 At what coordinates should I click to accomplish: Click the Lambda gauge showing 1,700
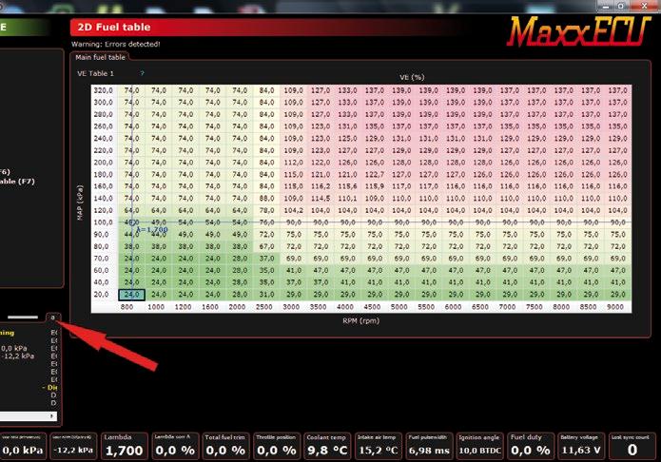click(x=125, y=446)
